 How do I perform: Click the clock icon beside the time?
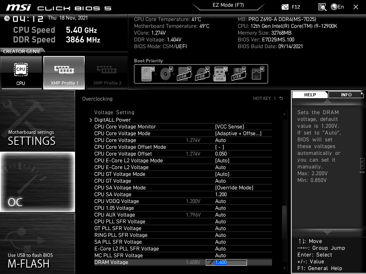7,18
